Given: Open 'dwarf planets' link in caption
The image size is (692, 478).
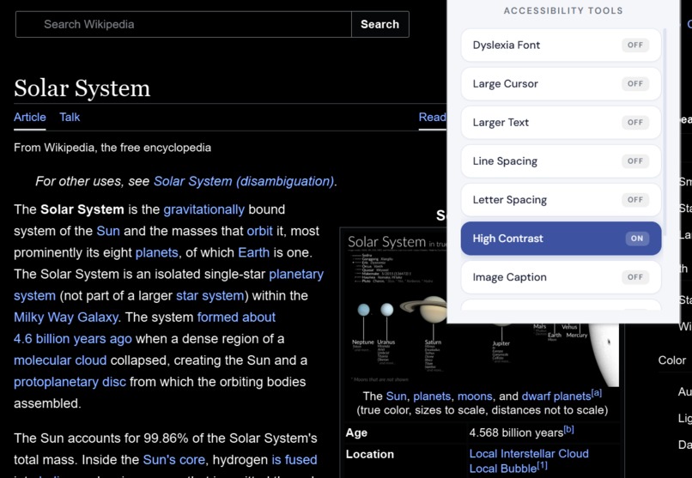Looking at the screenshot, I should [556, 396].
